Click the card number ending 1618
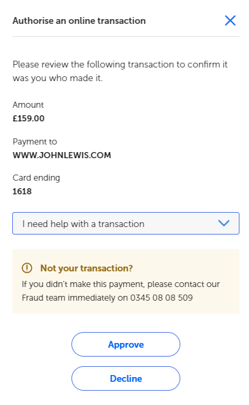Image resolution: width=249 pixels, height=405 pixels. coord(22,192)
